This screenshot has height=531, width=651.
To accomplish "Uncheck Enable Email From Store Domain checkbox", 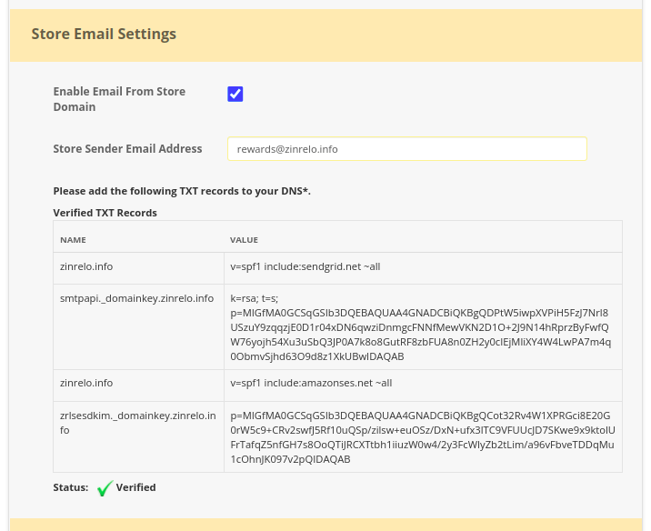I will click(x=235, y=94).
